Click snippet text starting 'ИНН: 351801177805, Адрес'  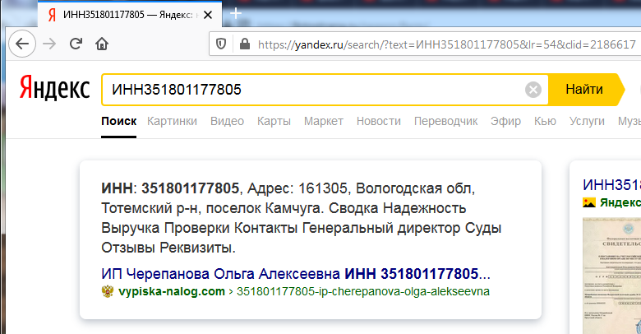[302, 218]
